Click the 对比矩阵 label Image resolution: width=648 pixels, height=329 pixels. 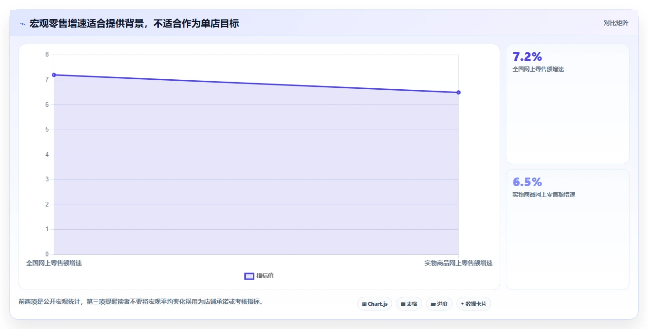tap(616, 23)
